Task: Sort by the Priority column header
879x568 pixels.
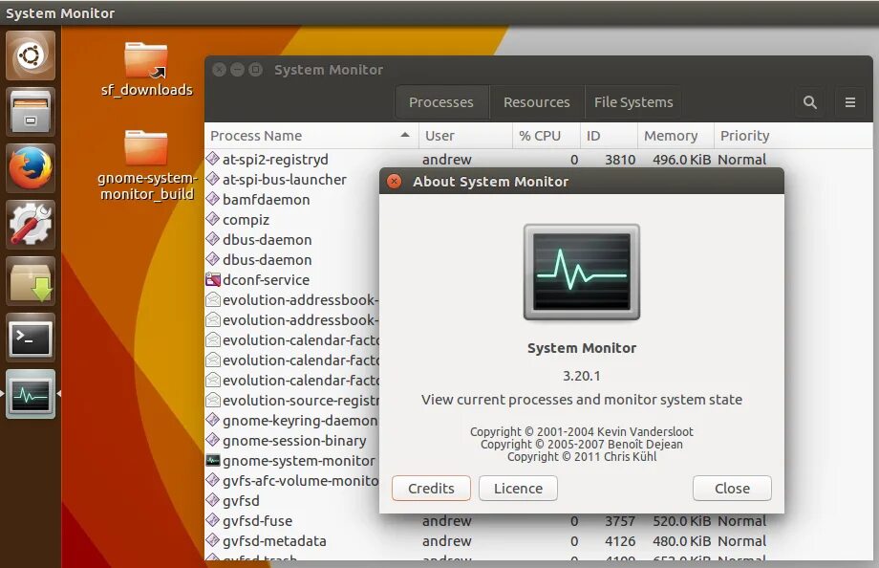Action: pos(793,136)
